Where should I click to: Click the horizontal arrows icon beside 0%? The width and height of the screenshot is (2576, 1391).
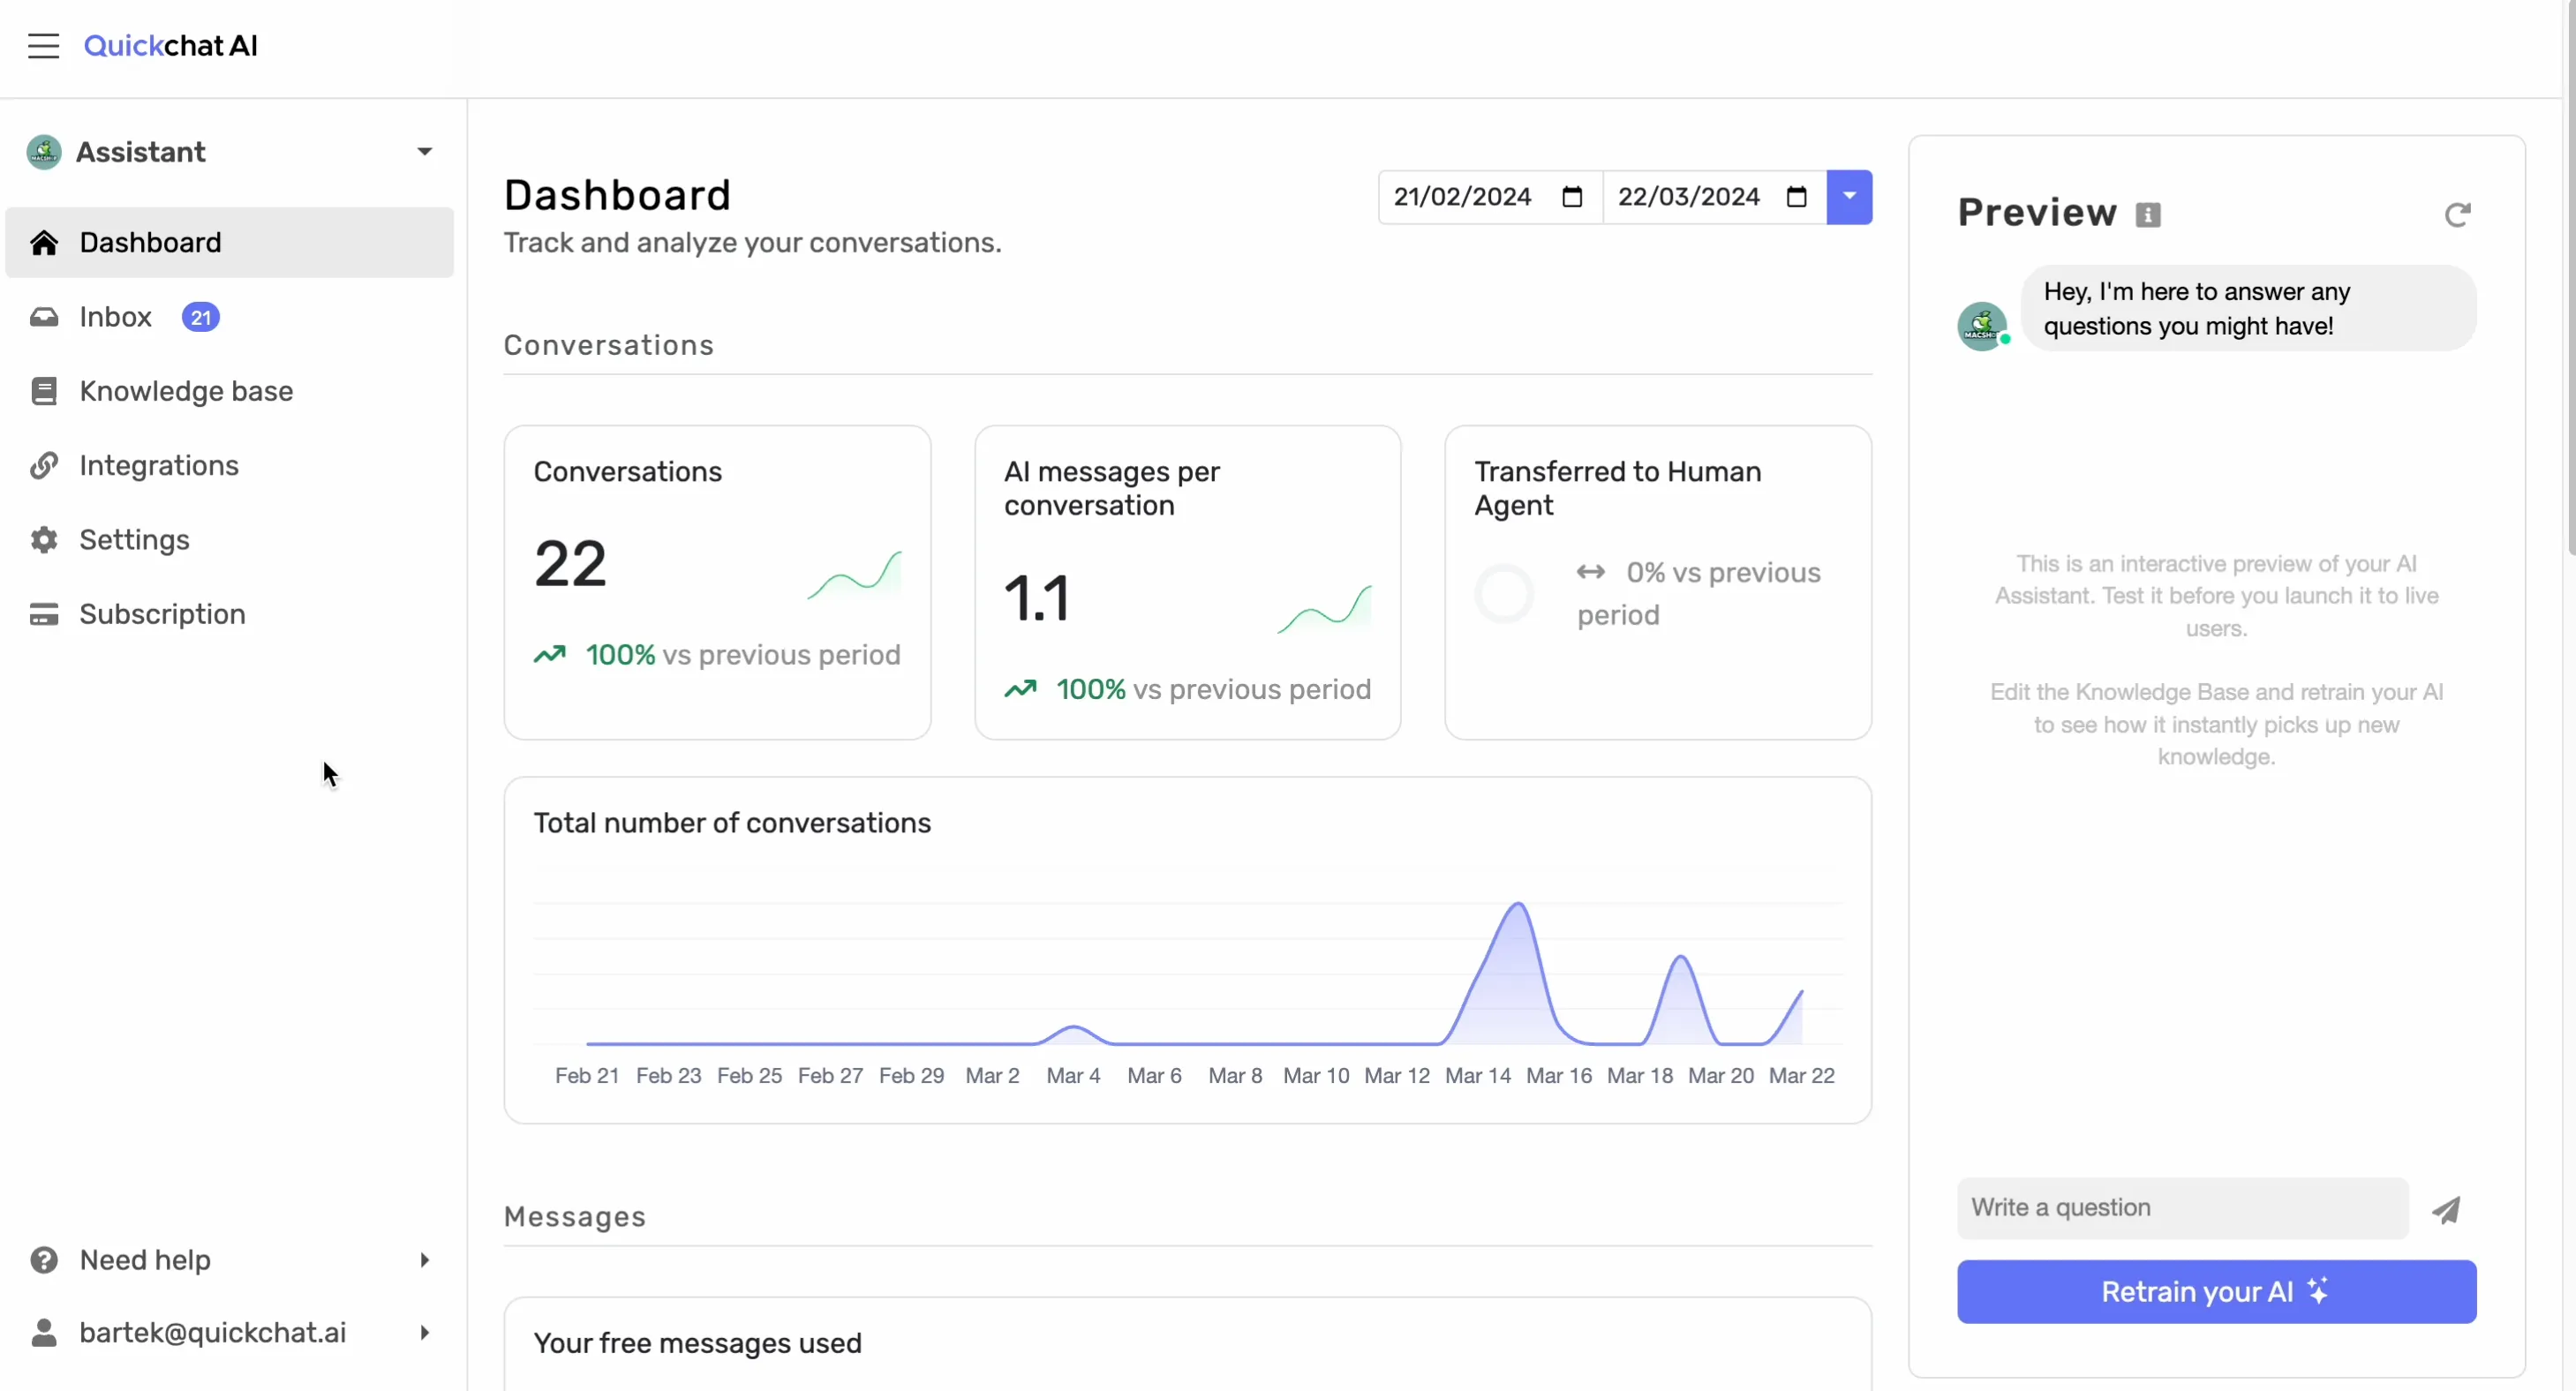1590,572
